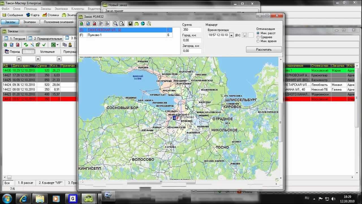Open filter dropdown above Дата column
362x204 pixels.
(38, 59)
